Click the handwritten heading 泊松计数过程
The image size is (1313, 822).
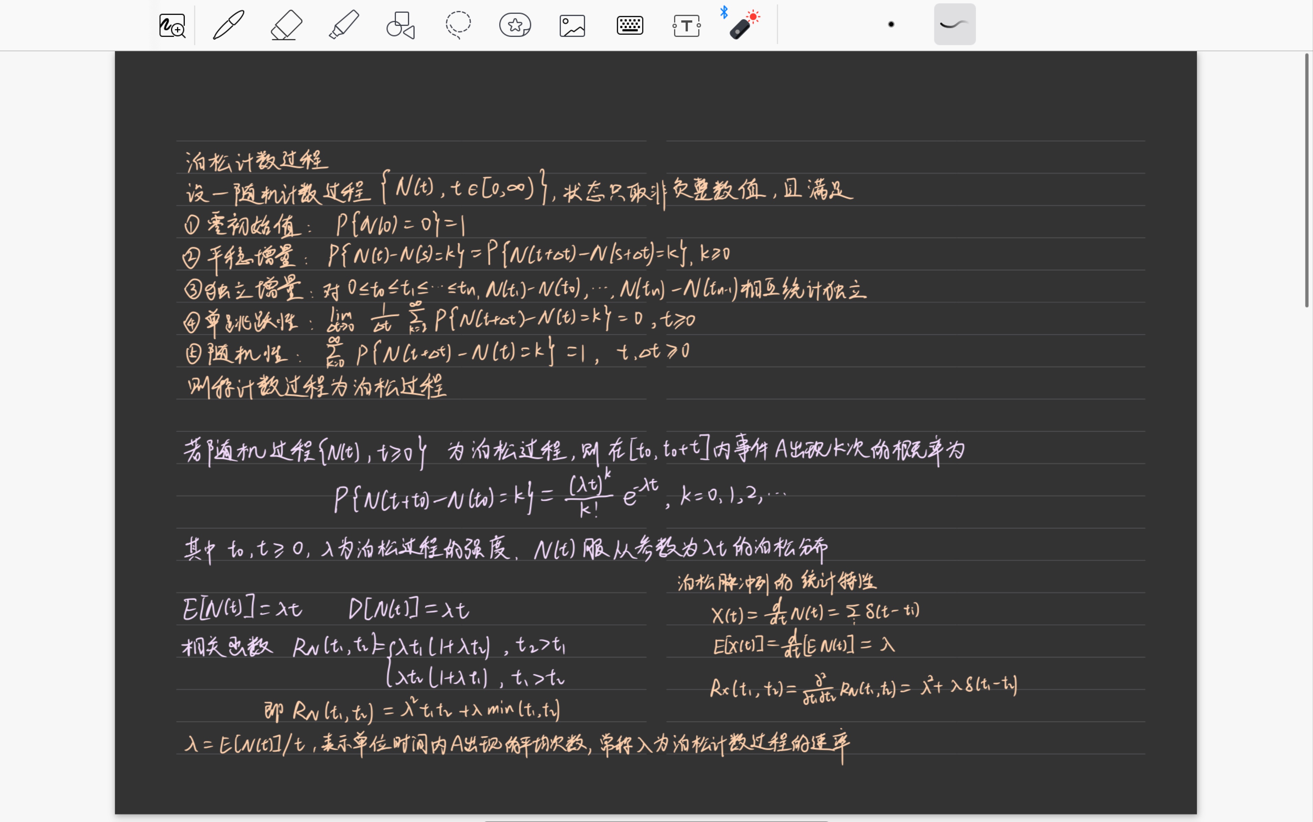256,162
